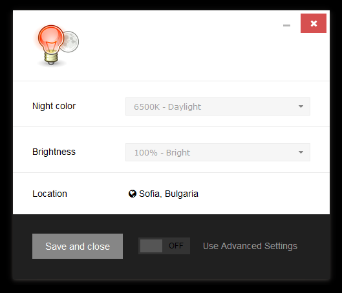This screenshot has width=342, height=293.
Task: Click the Brightness dropdown arrow
Action: 301,152
